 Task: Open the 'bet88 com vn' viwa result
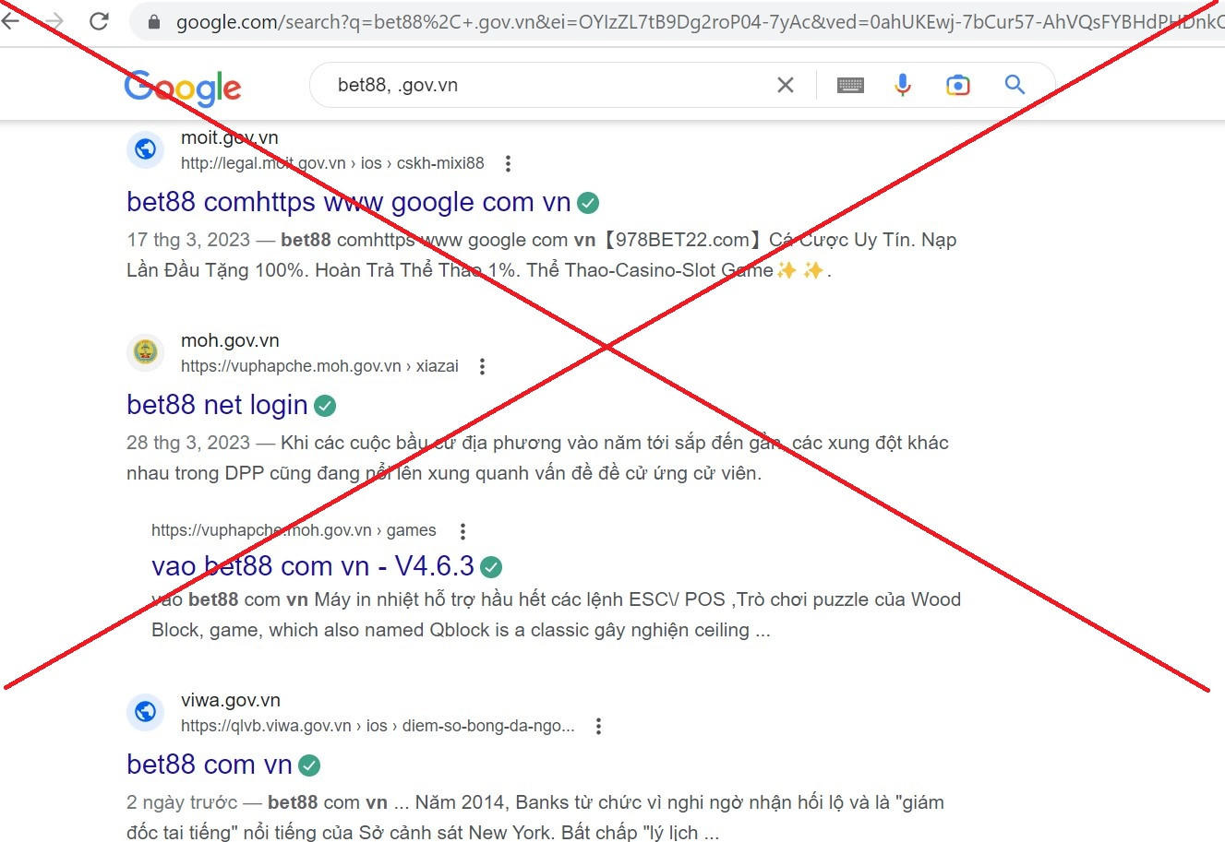[210, 765]
